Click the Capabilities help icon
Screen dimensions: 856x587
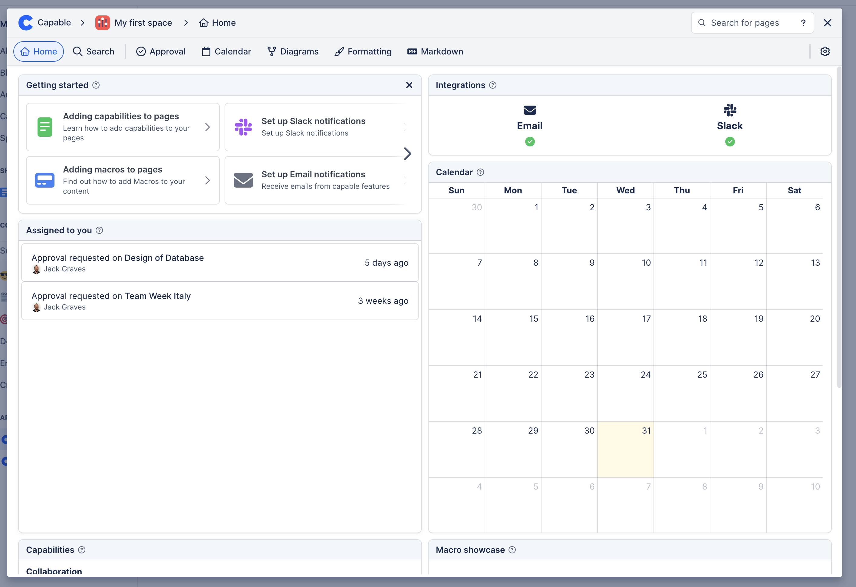pyautogui.click(x=82, y=550)
